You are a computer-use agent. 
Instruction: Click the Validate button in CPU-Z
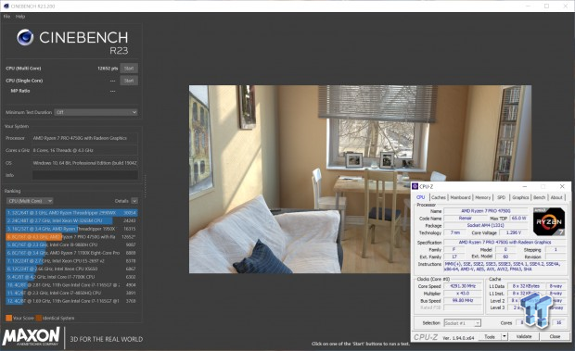[524, 336]
